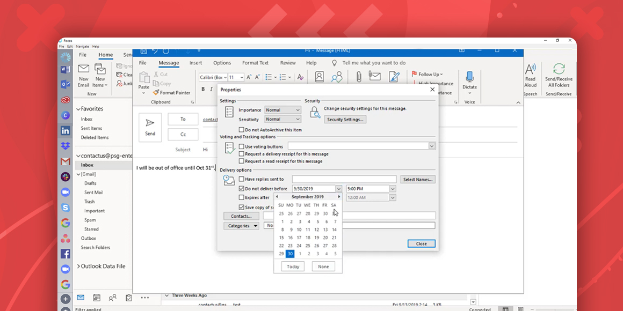Click the Signature pen icon
Viewport: 623px width, 311px height.
pos(394,77)
